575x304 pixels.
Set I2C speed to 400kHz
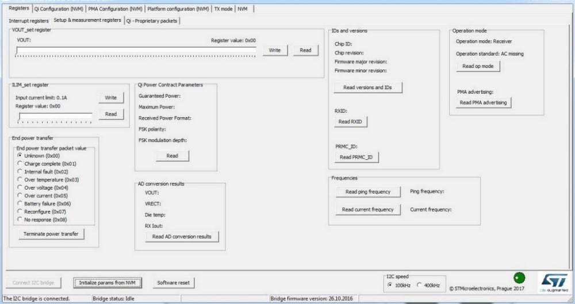click(x=419, y=285)
